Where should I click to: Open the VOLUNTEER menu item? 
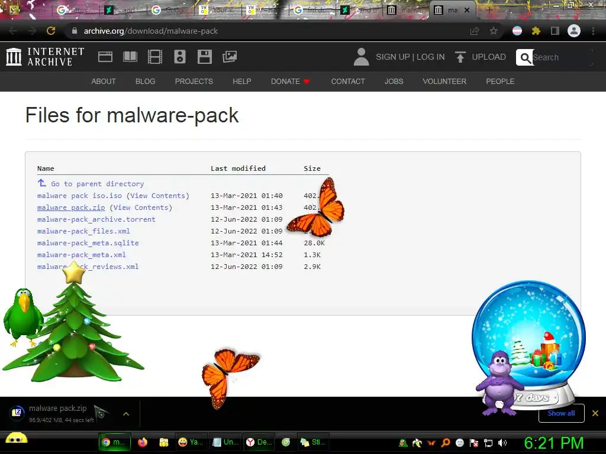coord(444,82)
